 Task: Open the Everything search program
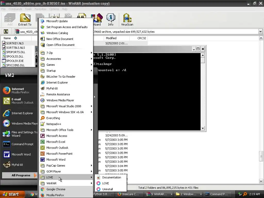coord(66,118)
